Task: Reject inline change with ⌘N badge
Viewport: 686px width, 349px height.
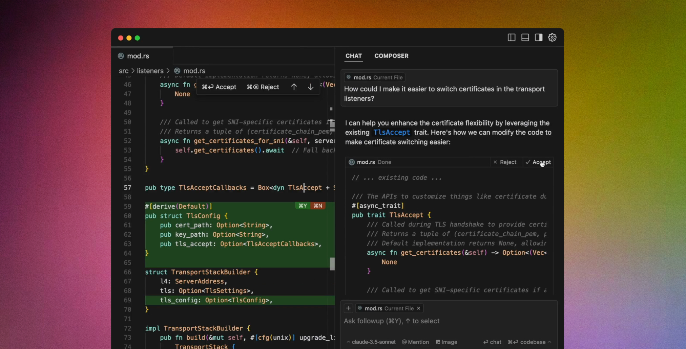Action: (318, 206)
